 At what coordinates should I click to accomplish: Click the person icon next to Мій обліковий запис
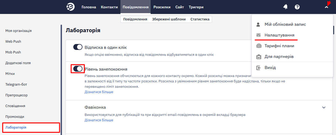point(258,24)
